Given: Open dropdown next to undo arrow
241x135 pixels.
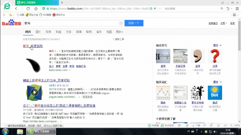Looking at the screenshot, I should point(232,9).
